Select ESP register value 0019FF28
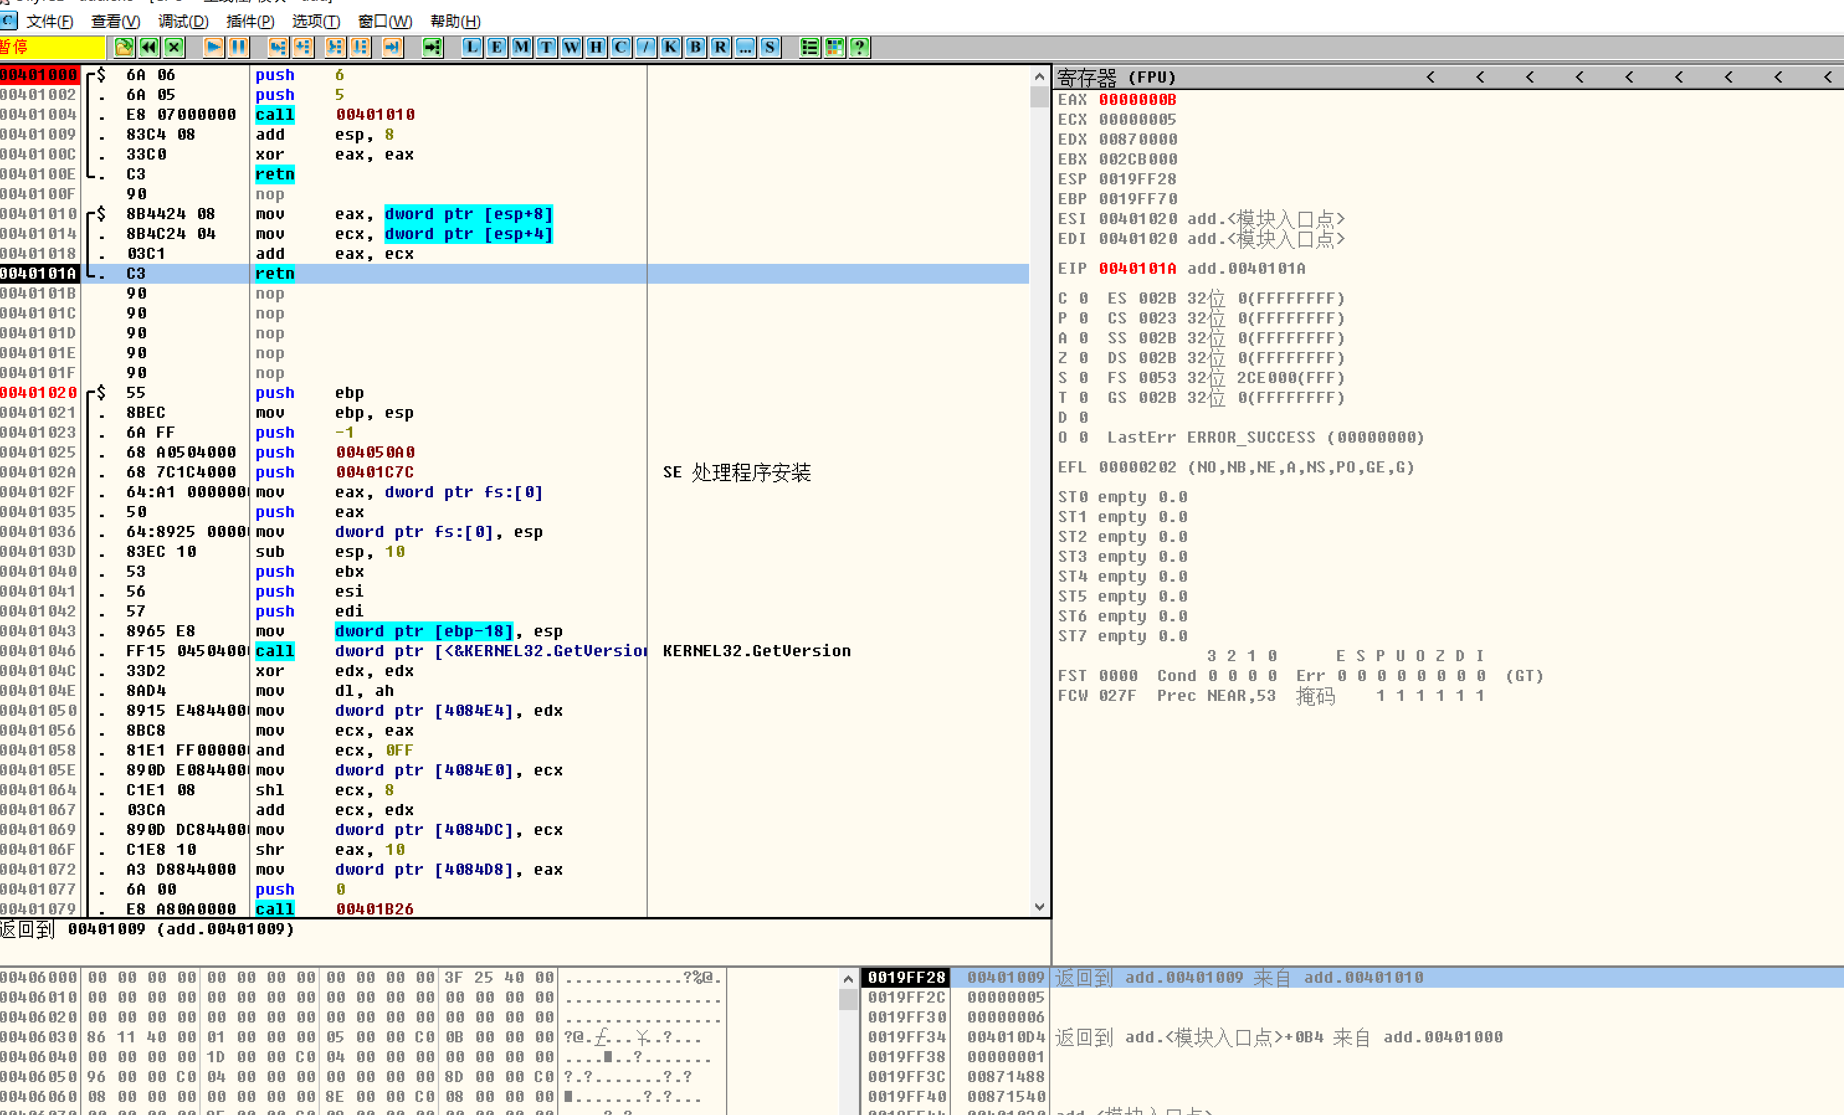The height and width of the screenshot is (1115, 1844). (x=1138, y=179)
